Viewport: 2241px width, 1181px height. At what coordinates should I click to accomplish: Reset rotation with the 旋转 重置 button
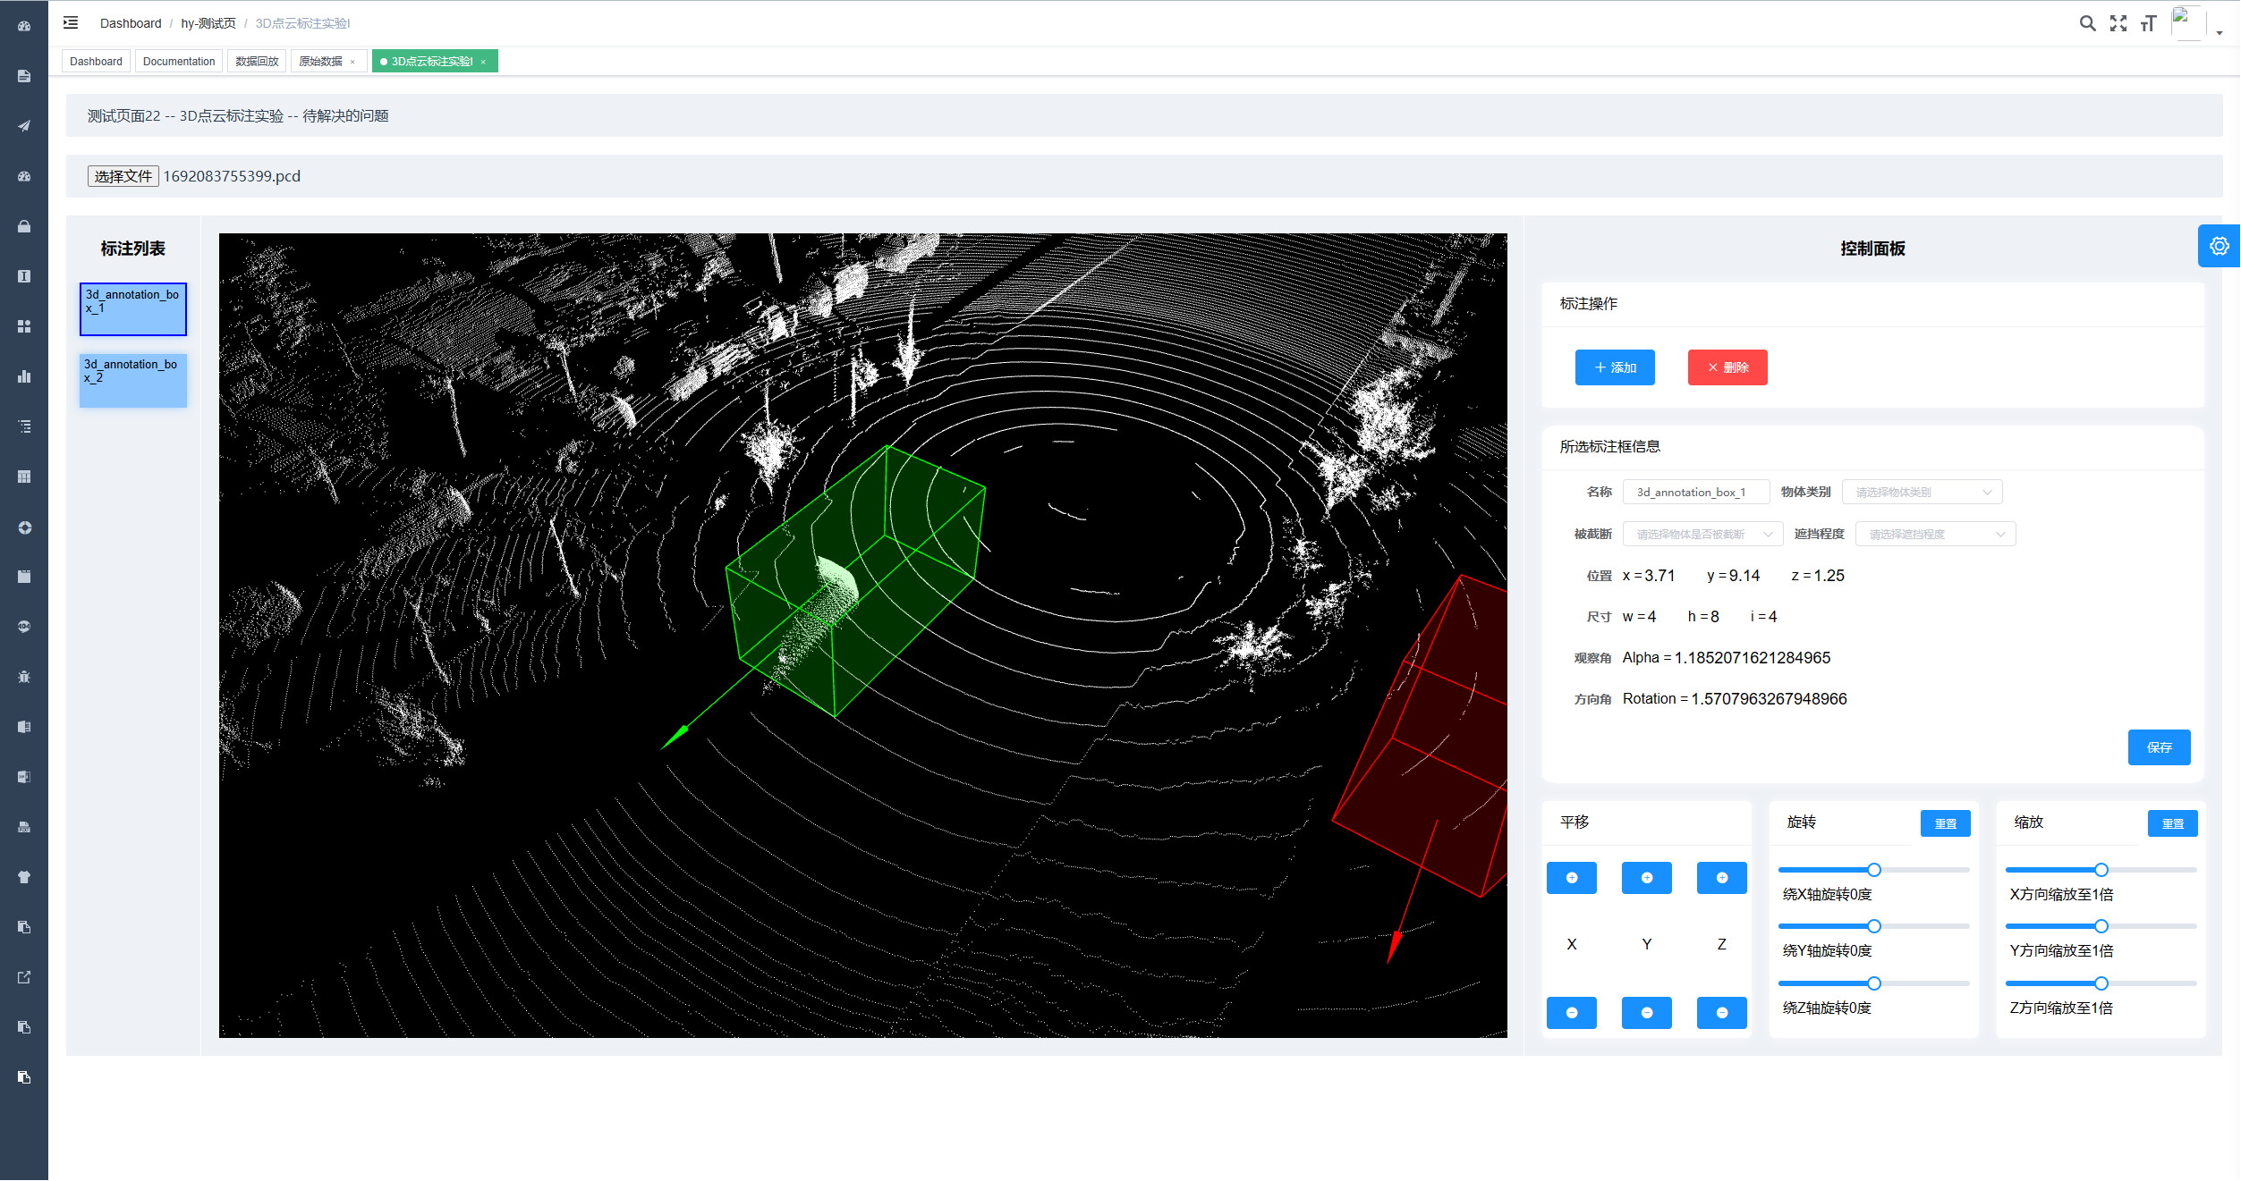pyautogui.click(x=1945, y=823)
